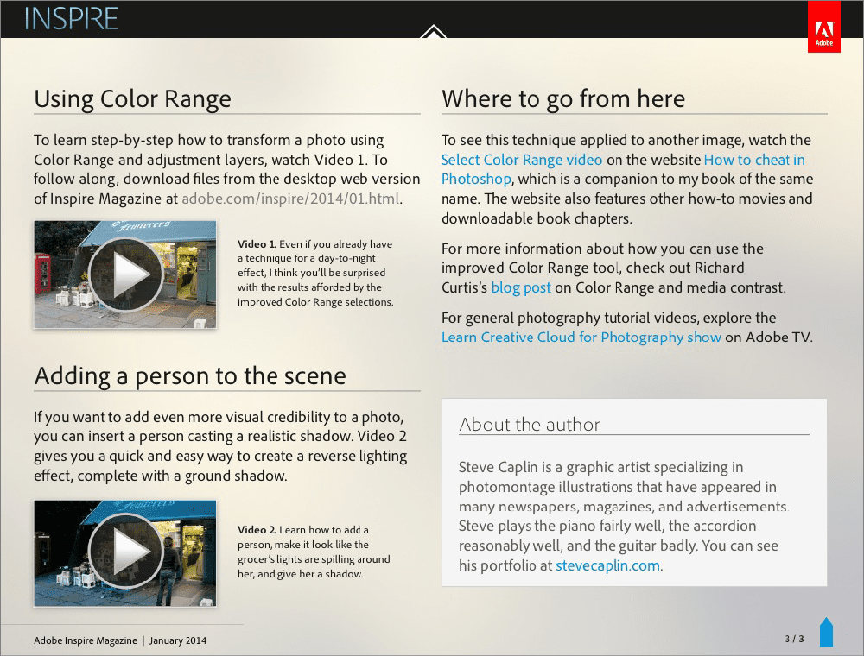Click the Video 2 caption text

click(x=314, y=552)
